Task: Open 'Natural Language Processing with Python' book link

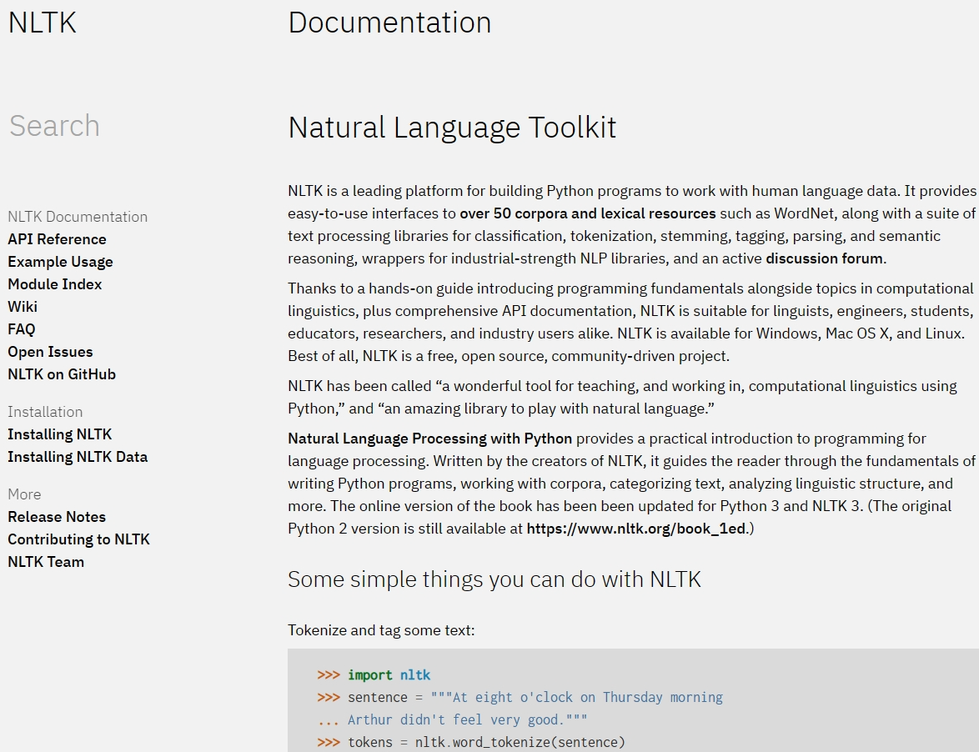Action: tap(429, 439)
